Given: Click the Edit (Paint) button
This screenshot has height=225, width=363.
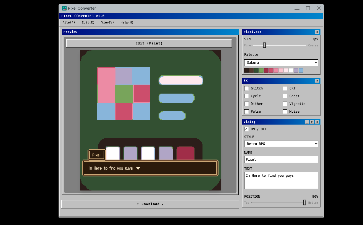Looking at the screenshot, I should click(x=149, y=43).
